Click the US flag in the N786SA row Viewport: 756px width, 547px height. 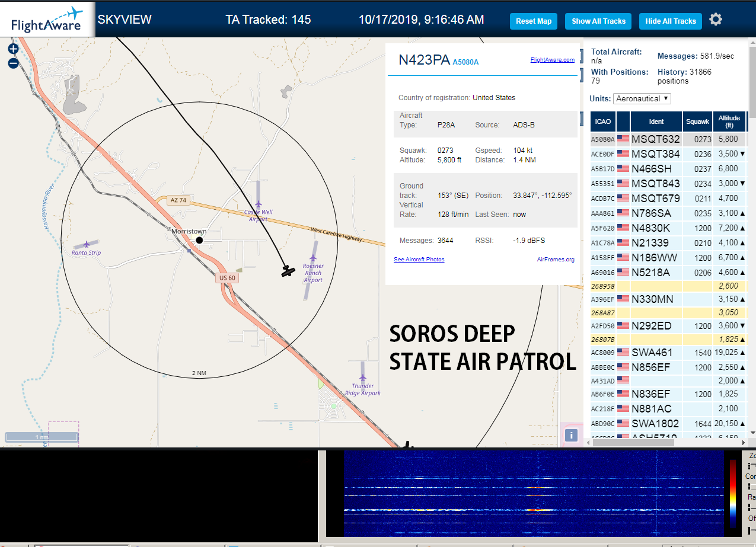pos(623,213)
